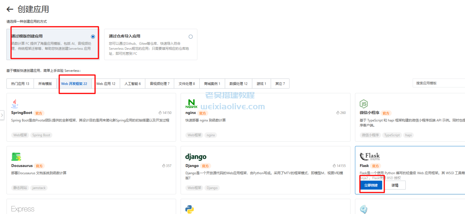Viewport: 465px width, 214px height.
Task: Open the 人工智能 6 tab
Action: click(132, 83)
